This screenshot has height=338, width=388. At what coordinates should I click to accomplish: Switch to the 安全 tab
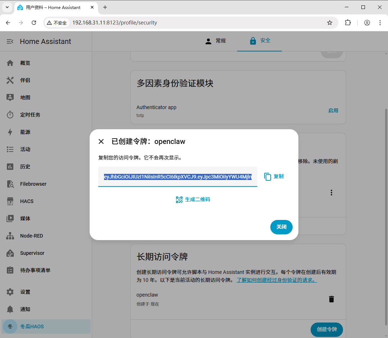click(260, 41)
